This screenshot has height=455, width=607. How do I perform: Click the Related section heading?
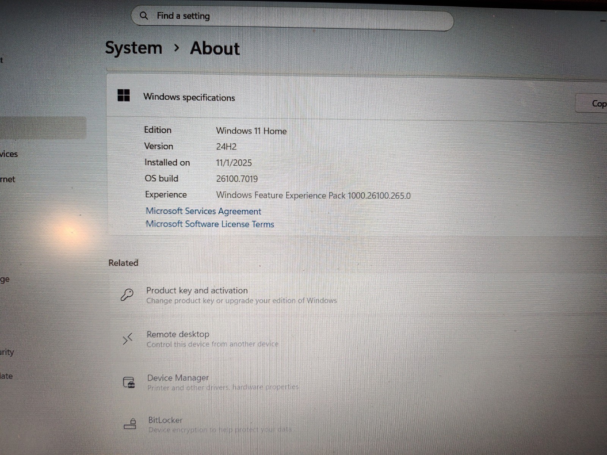tap(123, 263)
